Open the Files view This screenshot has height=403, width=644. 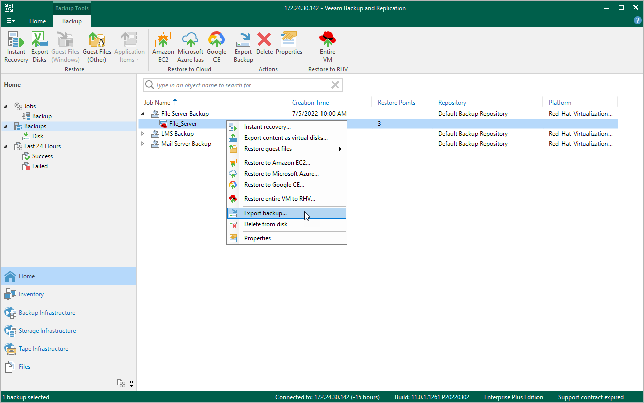68,367
